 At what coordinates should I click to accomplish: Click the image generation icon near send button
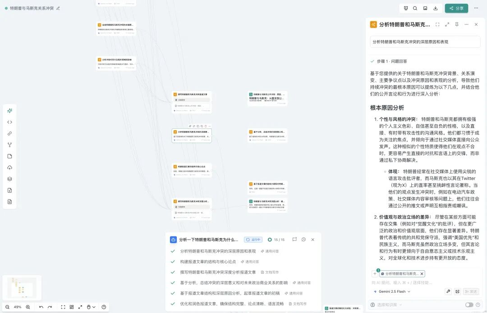(457, 291)
